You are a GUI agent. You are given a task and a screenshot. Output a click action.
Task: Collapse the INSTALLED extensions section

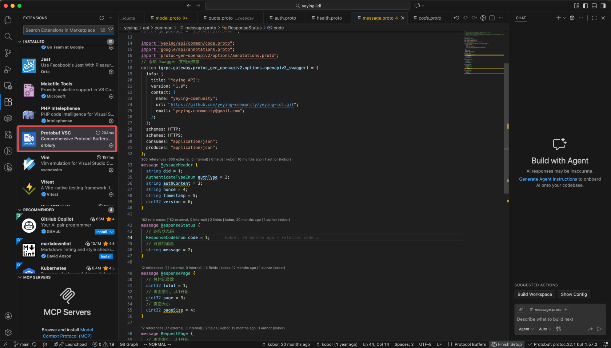[x=20, y=41]
